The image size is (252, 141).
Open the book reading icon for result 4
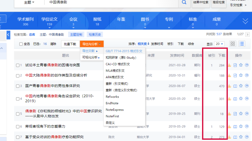pyautogui.click(x=235, y=99)
